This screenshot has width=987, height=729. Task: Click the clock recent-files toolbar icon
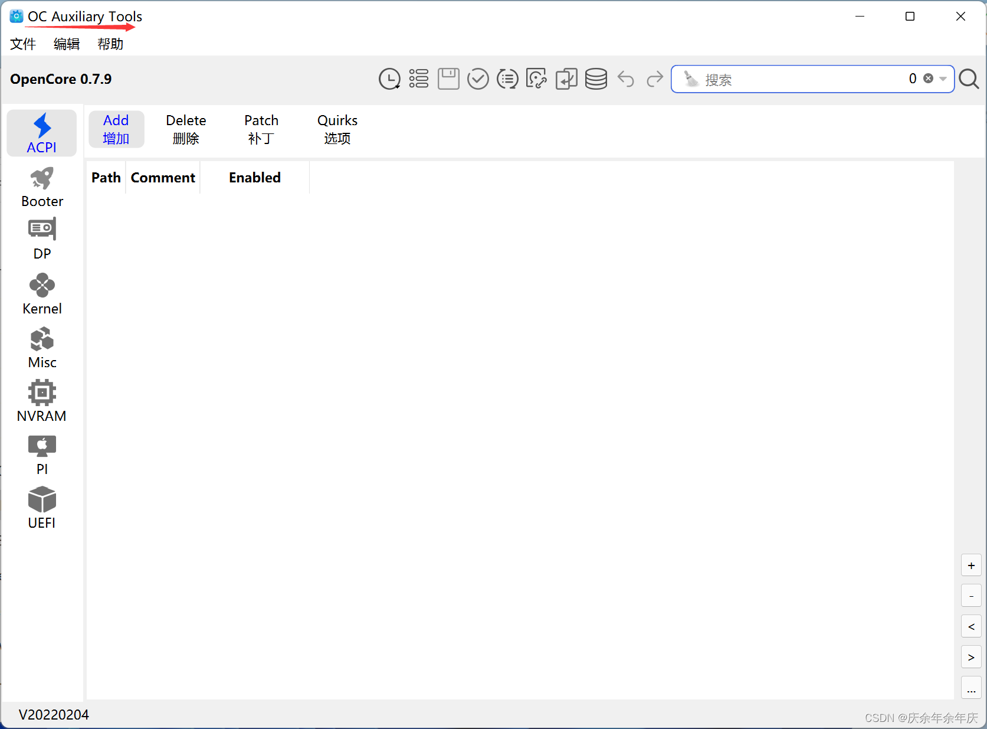click(x=389, y=79)
